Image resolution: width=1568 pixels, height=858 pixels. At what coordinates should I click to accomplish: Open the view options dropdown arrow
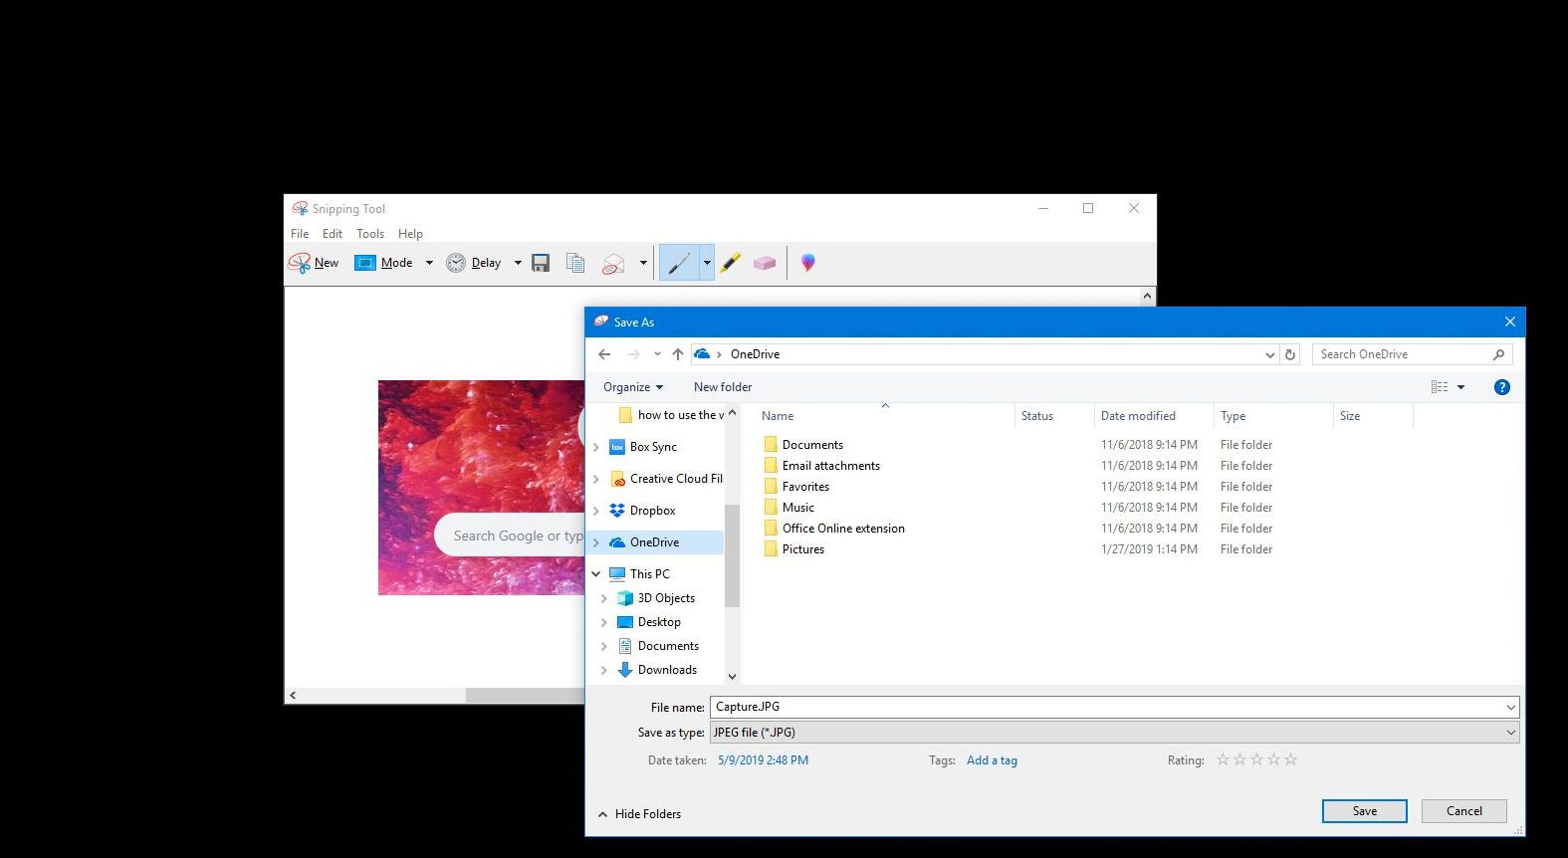point(1460,387)
